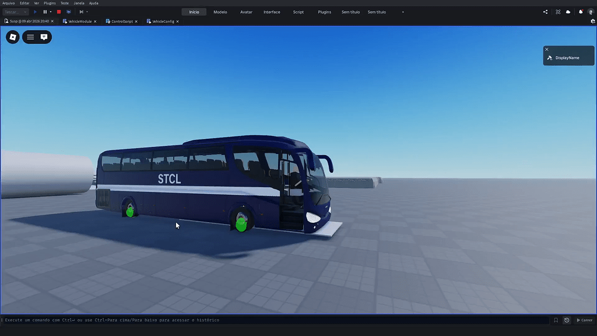Screen dimensions: 597x336
Task: Open the Plugins menu in menu bar
Action: pos(50,3)
